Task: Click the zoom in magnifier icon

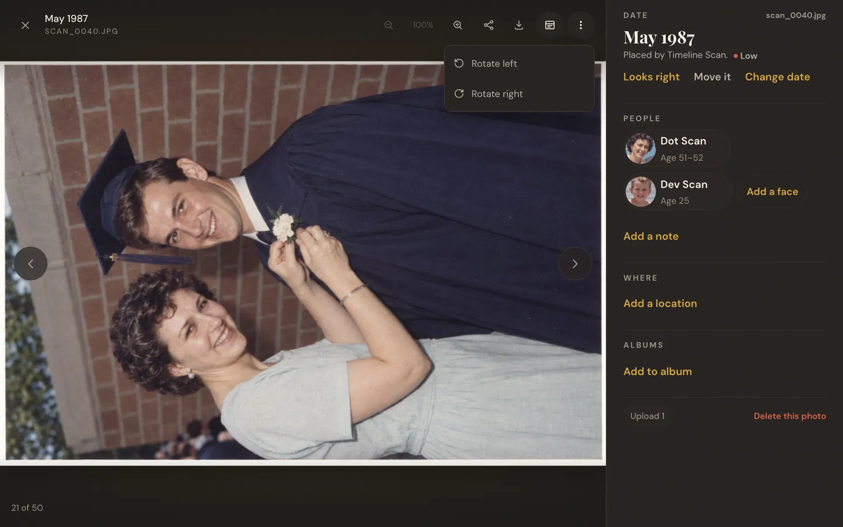Action: [x=458, y=25]
